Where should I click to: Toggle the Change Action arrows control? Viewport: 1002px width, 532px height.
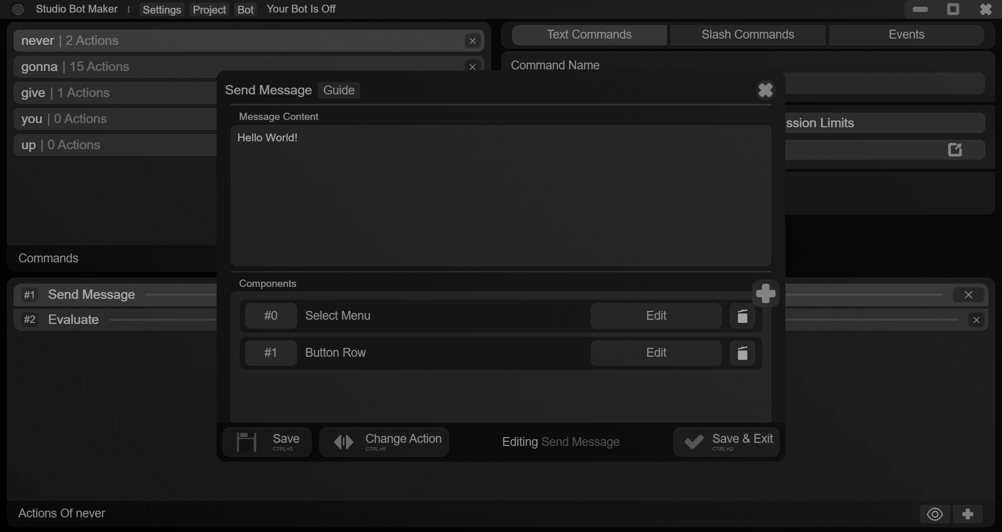click(x=344, y=442)
